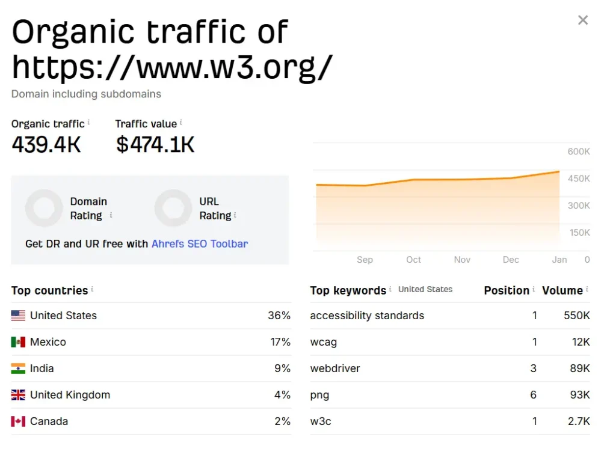Click info icon beside Traffic value
The height and width of the screenshot is (449, 616).
tap(181, 122)
